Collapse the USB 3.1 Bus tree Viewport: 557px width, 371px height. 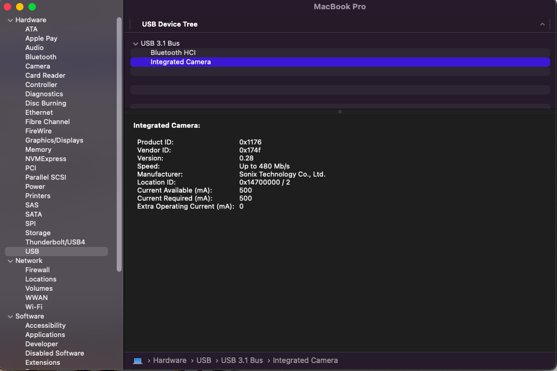135,44
